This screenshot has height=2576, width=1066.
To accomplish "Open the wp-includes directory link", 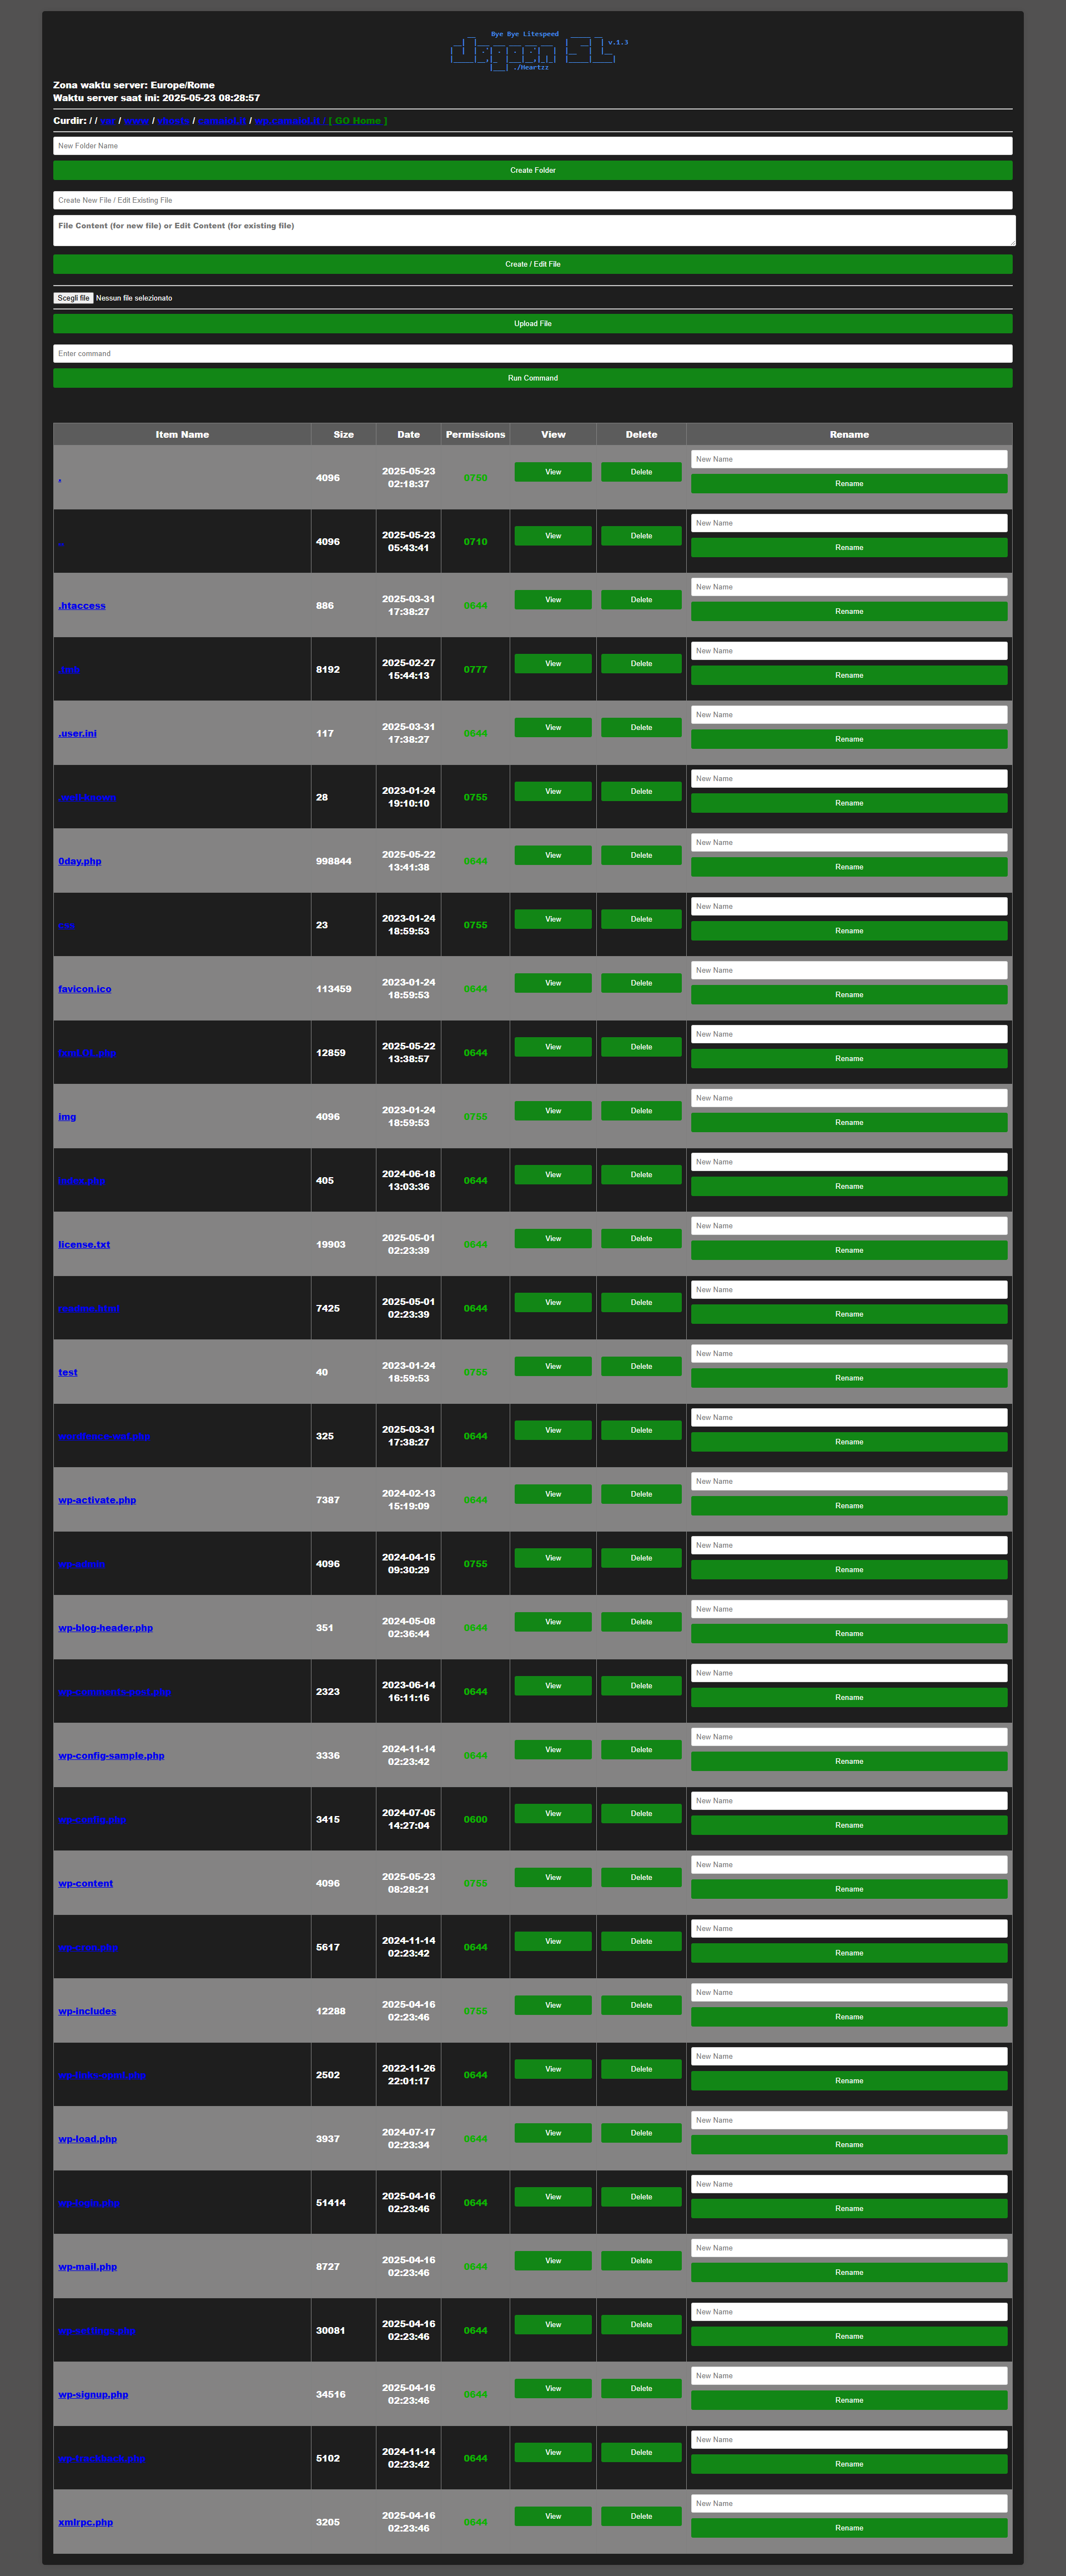I will (x=87, y=2012).
